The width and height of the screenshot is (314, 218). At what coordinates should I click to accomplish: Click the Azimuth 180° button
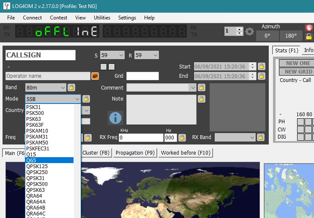(291, 36)
